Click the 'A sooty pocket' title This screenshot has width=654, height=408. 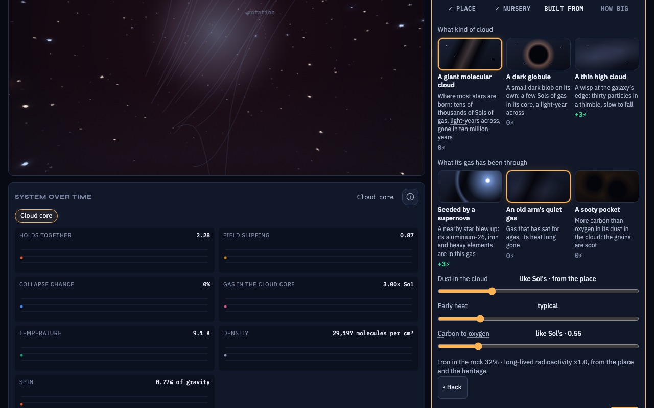click(x=597, y=210)
